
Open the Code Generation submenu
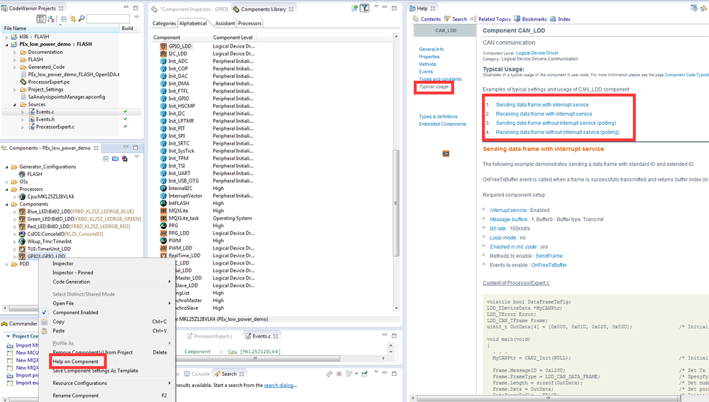pos(106,281)
